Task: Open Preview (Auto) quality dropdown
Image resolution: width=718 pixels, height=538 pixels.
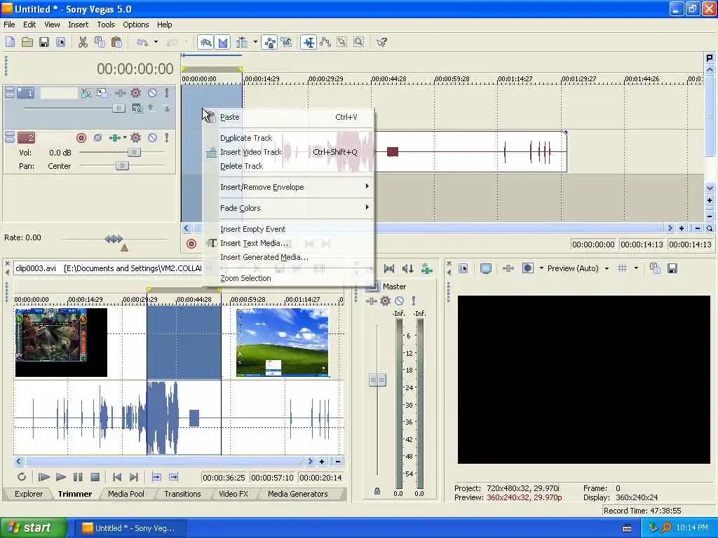Action: [x=607, y=268]
